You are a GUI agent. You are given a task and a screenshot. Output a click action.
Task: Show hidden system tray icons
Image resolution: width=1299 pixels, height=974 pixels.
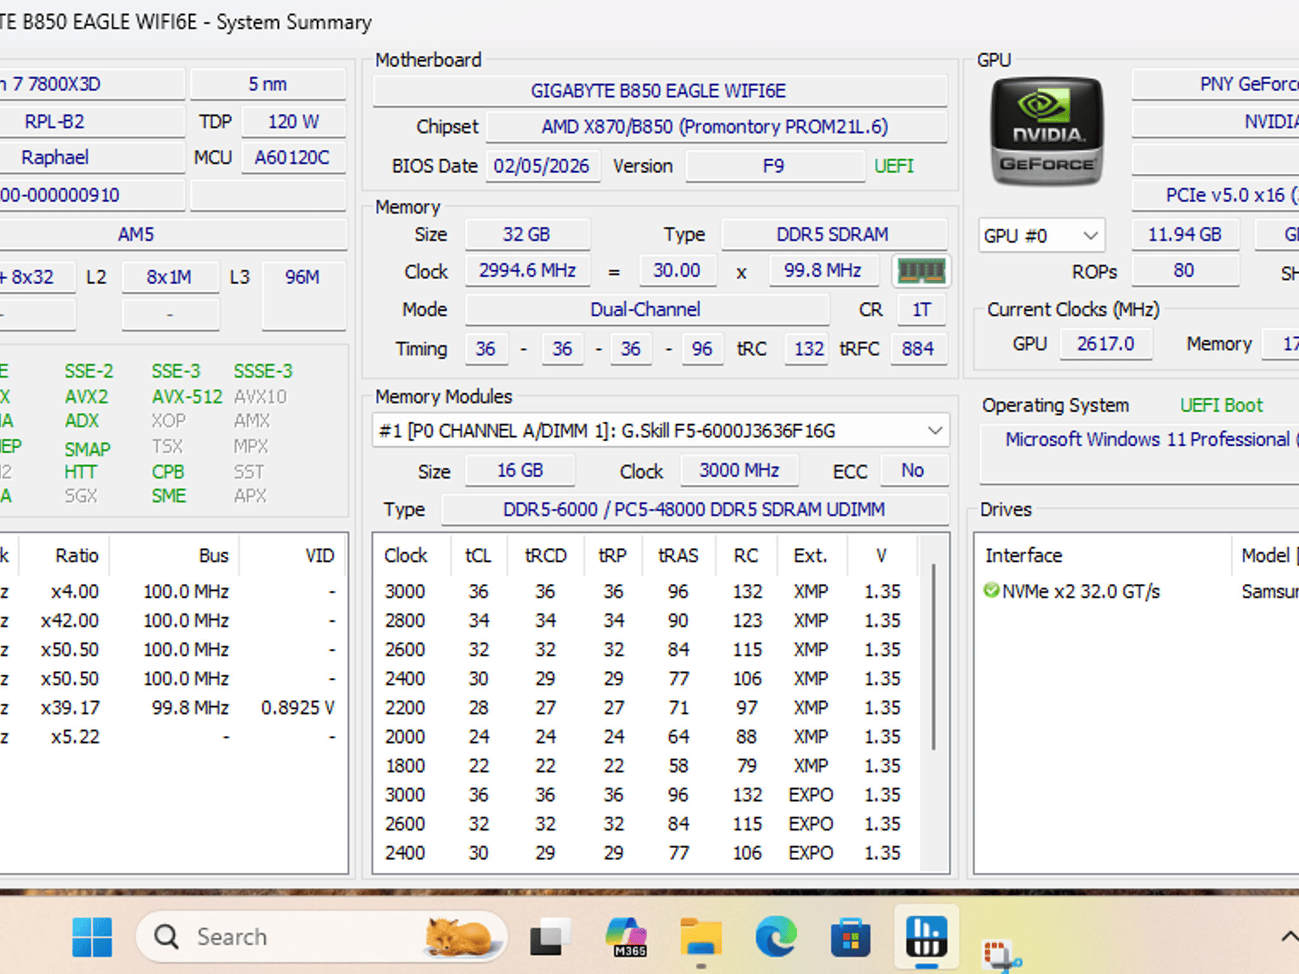(x=1289, y=937)
